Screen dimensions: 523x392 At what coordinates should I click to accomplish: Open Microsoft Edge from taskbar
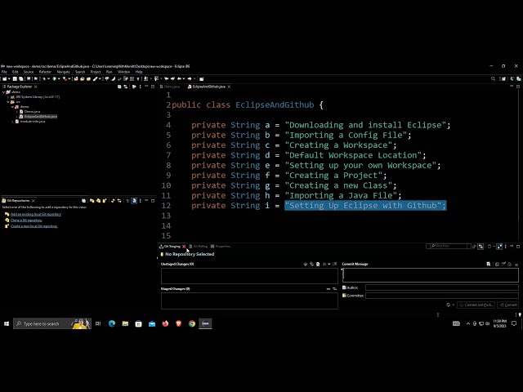112,323
